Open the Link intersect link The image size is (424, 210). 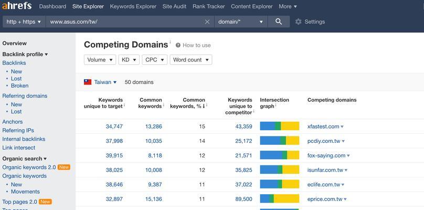click(x=19, y=148)
